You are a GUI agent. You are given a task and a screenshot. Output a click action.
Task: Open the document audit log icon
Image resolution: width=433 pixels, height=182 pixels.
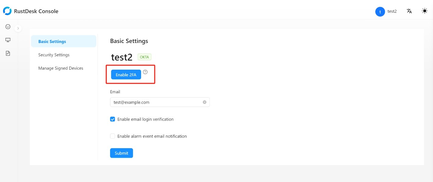pyautogui.click(x=8, y=53)
